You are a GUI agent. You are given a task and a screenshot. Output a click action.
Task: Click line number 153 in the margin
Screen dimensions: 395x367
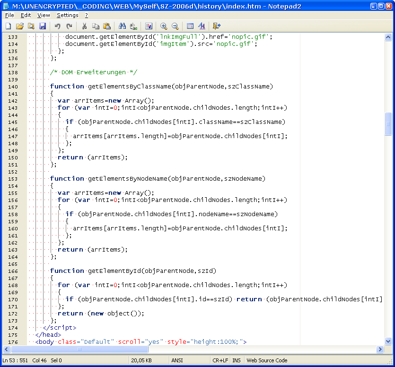coord(13,179)
